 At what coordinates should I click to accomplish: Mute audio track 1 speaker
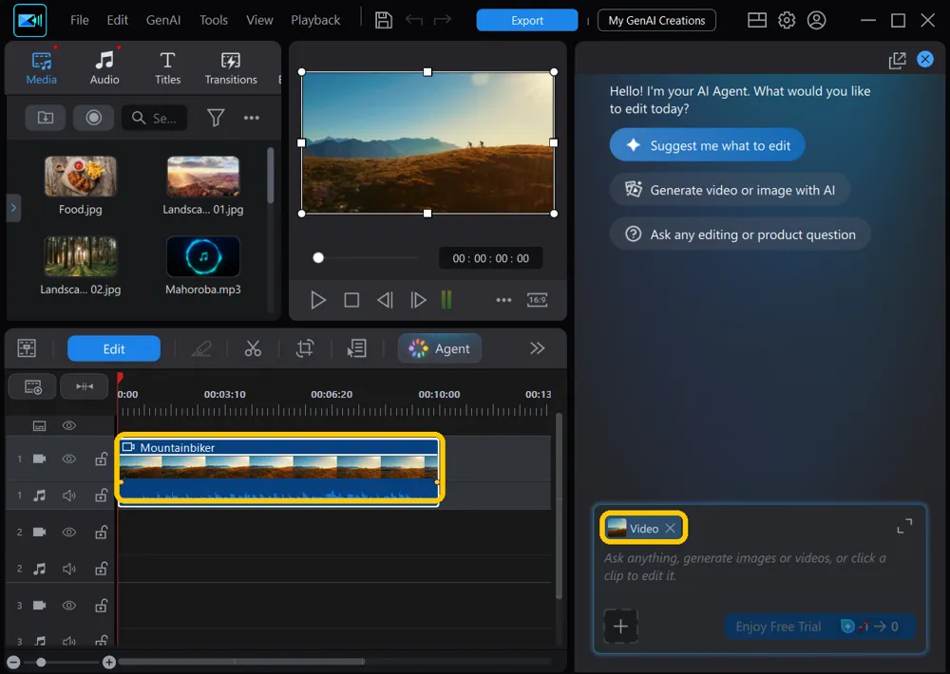69,496
